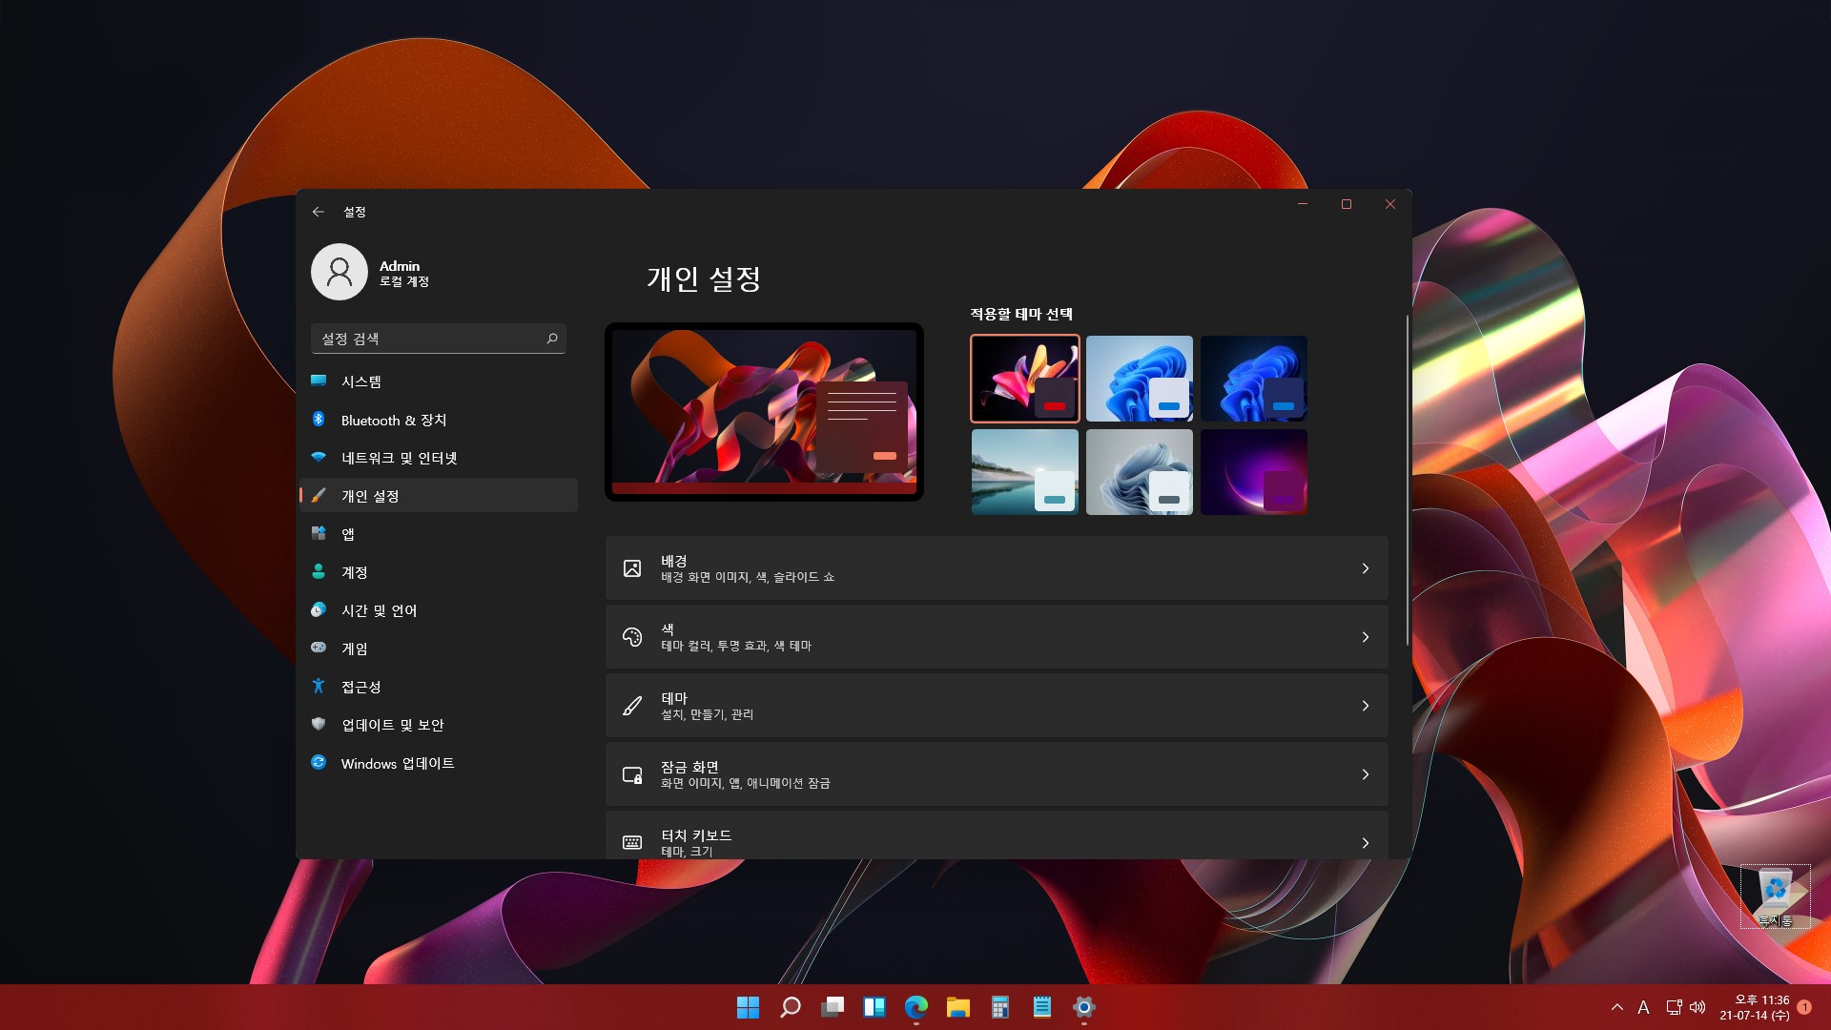
Task: Select the red flower dark theme thumbnail
Action: coord(1025,379)
